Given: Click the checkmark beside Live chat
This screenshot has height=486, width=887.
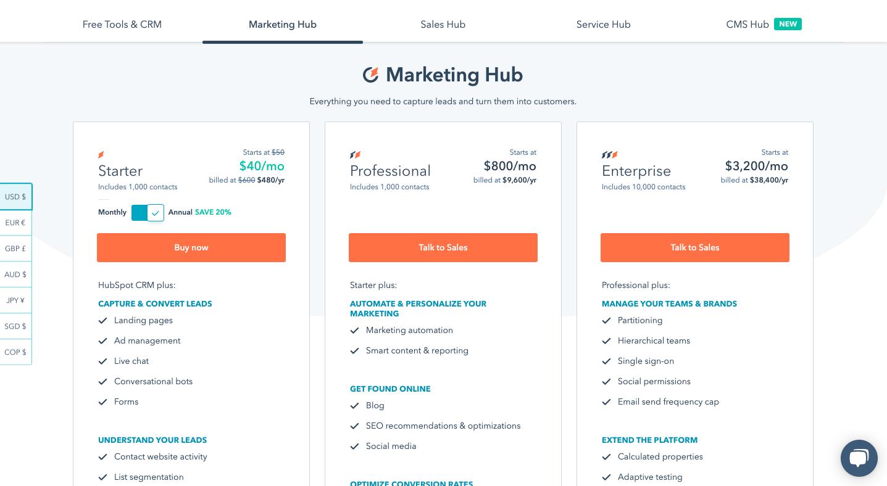Looking at the screenshot, I should 103,361.
